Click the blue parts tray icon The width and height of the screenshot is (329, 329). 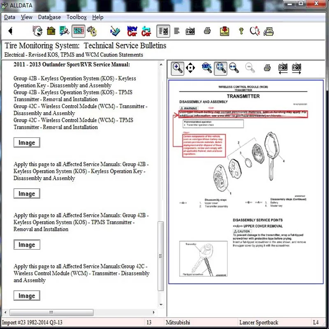[115, 31]
